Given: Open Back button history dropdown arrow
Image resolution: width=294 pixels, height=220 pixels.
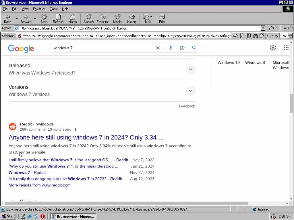Looking at the screenshot, I should coord(17,19).
